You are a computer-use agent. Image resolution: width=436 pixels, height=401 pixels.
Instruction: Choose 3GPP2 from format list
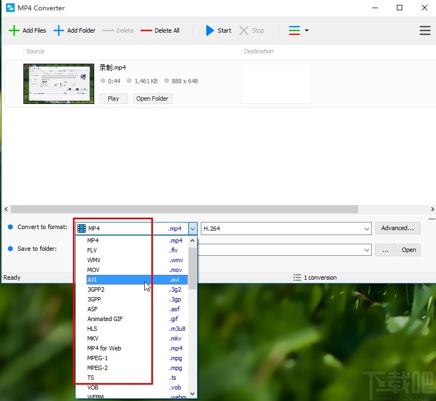(137, 289)
